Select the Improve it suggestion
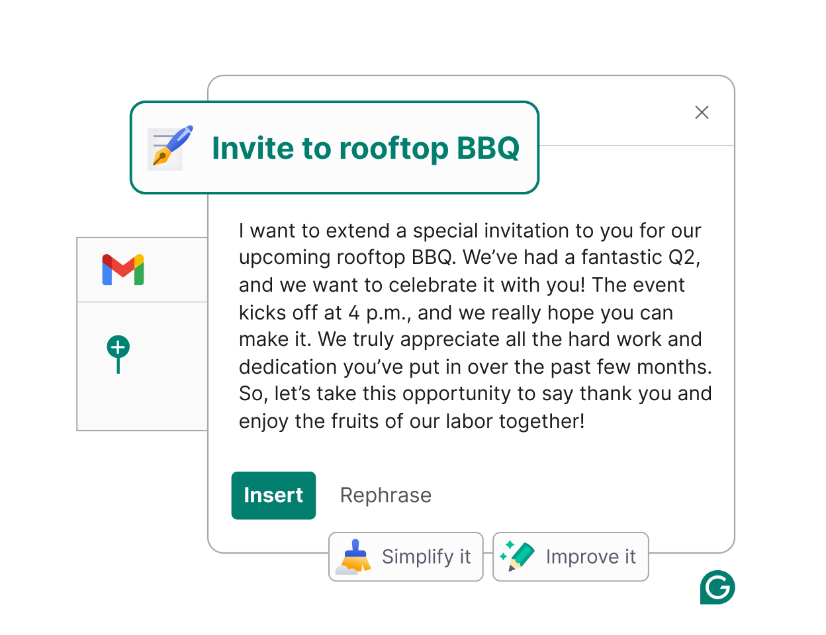 tap(571, 557)
